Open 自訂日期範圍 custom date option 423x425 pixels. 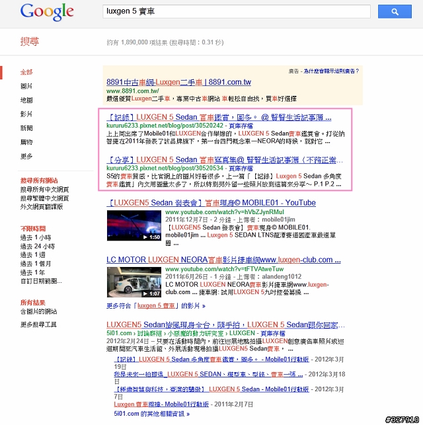point(41,281)
